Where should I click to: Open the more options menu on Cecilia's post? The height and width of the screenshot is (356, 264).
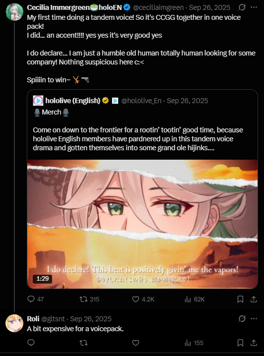click(x=254, y=7)
